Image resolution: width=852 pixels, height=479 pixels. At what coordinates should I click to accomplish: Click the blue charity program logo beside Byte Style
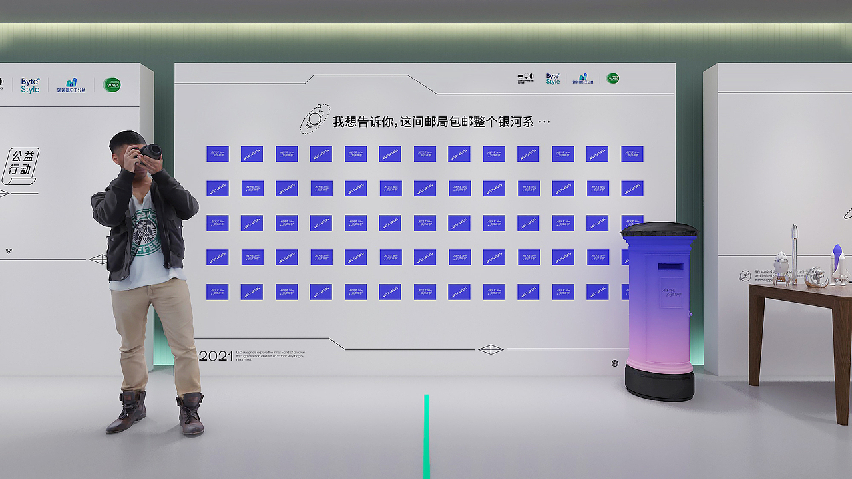point(582,78)
